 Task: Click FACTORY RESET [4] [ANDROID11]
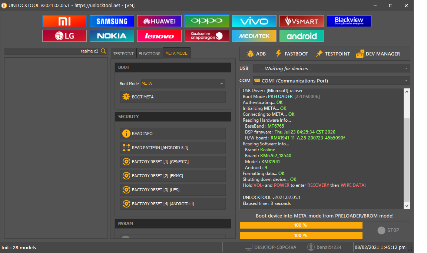[x=173, y=204]
